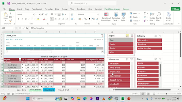Toggle Bold formatting
This screenshot has height=102, width=182.
coord(18,19)
